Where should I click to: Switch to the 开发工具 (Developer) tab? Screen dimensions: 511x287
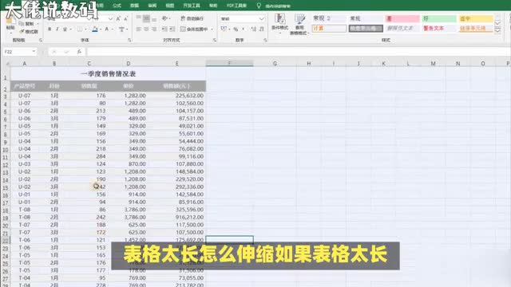click(192, 6)
